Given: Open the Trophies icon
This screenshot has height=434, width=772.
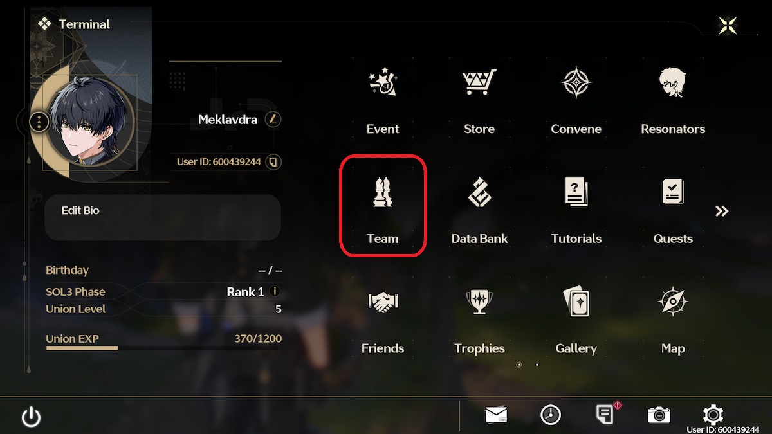Looking at the screenshot, I should [x=479, y=301].
